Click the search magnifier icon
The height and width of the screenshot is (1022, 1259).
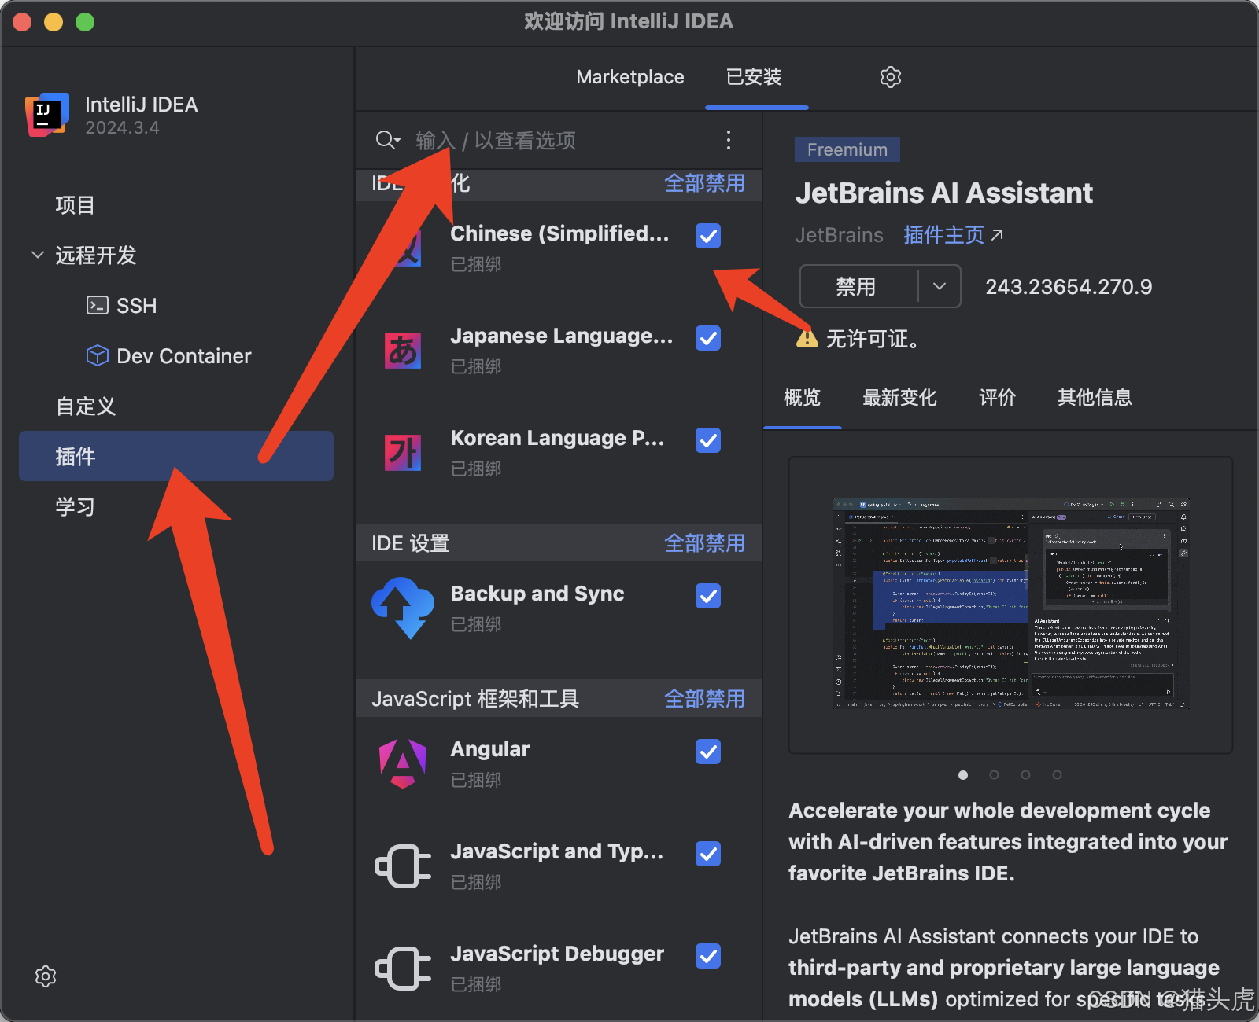[x=387, y=140]
